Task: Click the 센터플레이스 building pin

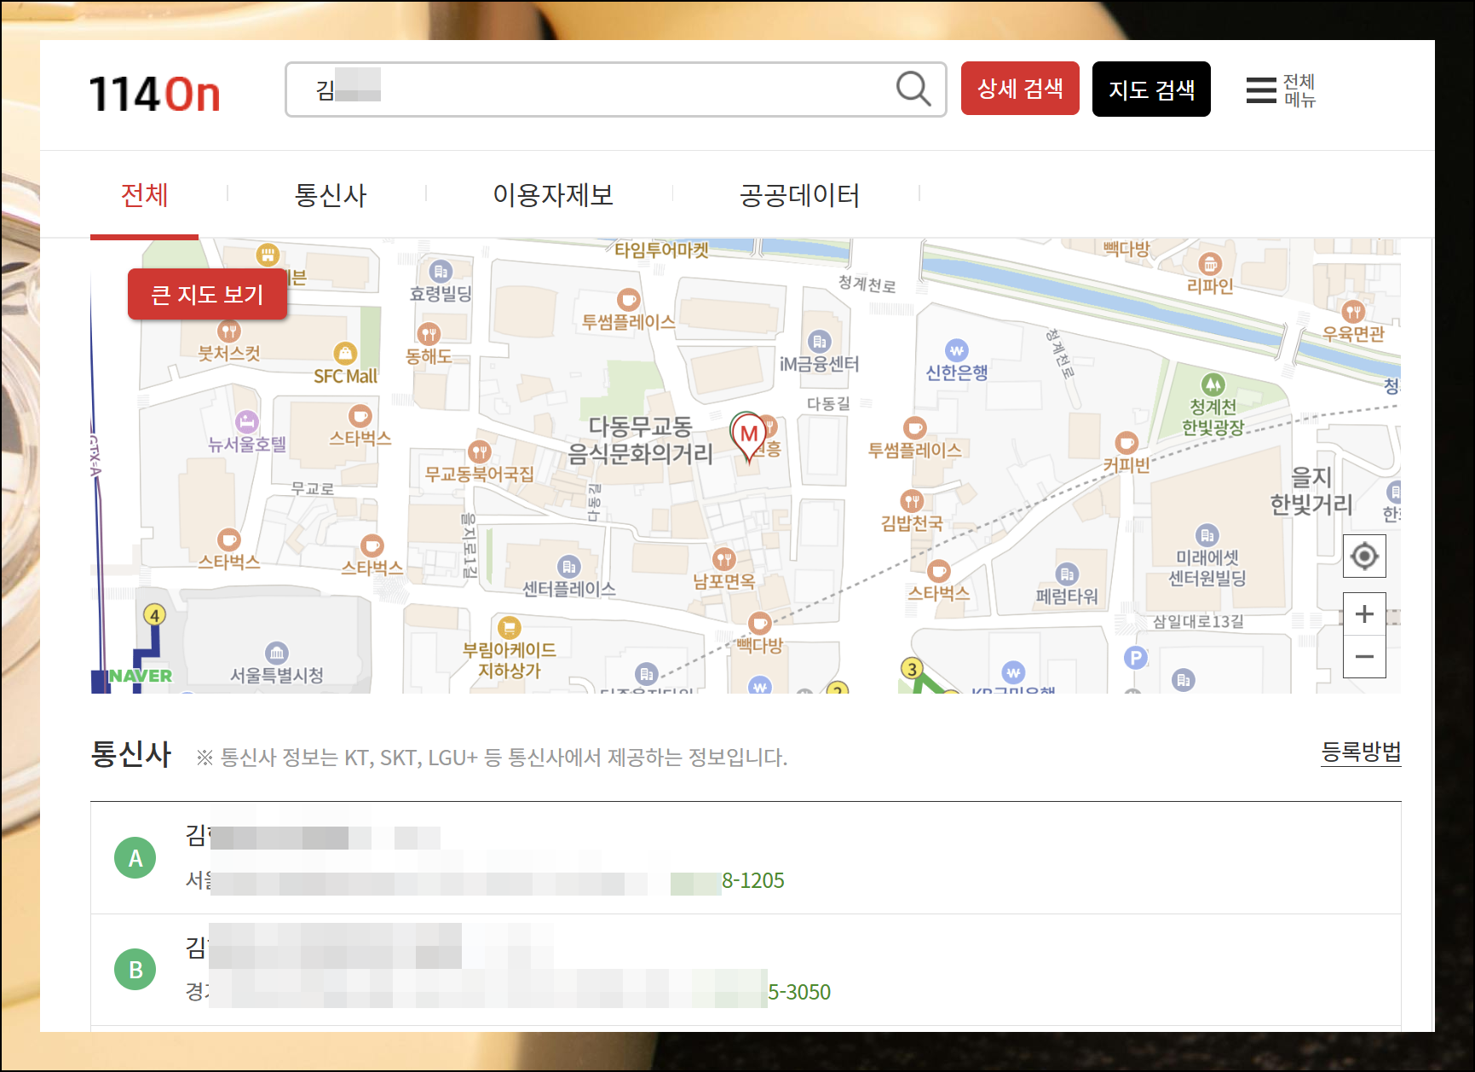Action: coord(569,567)
